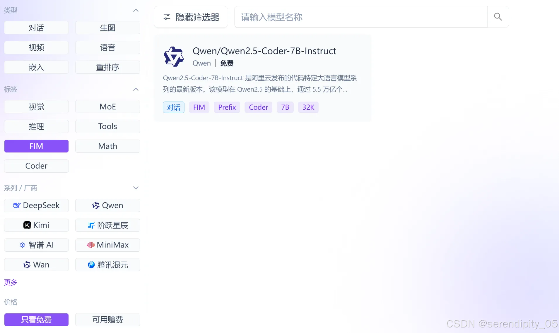This screenshot has width=559, height=333.
Task: Click the filter sliders icon
Action: click(167, 17)
